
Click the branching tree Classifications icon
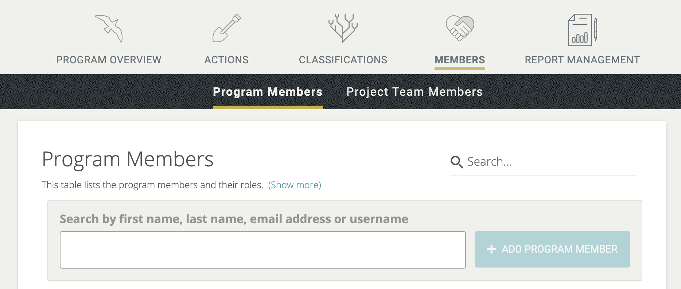[x=343, y=28]
